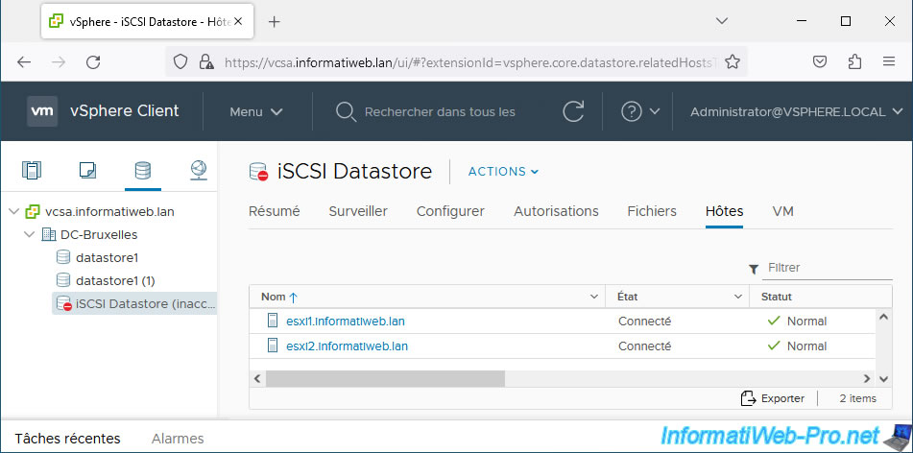The width and height of the screenshot is (913, 453).
Task: Click the Exporter button
Action: coord(773,398)
